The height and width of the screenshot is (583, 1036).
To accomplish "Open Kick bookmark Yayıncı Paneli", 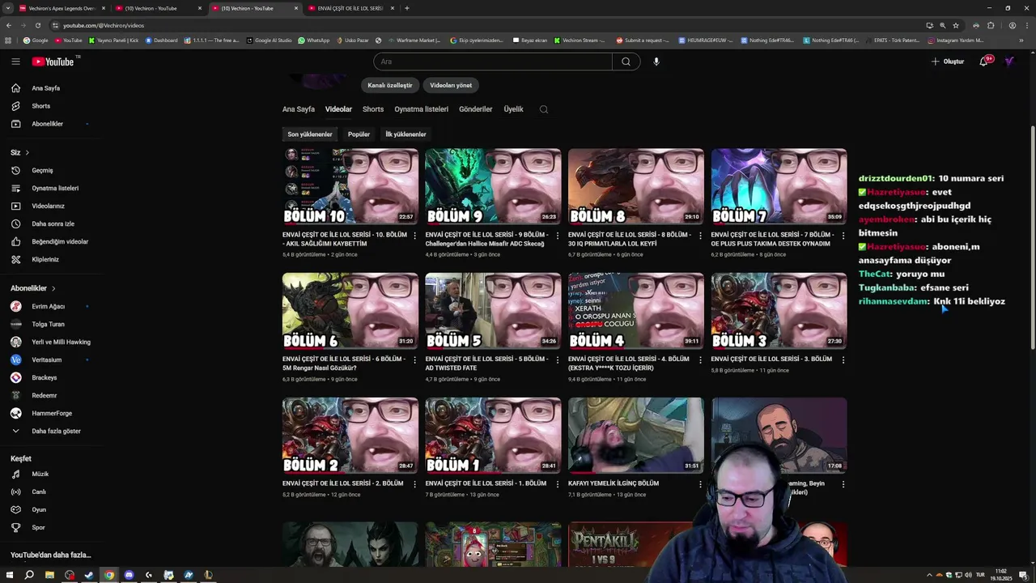I will coord(114,40).
